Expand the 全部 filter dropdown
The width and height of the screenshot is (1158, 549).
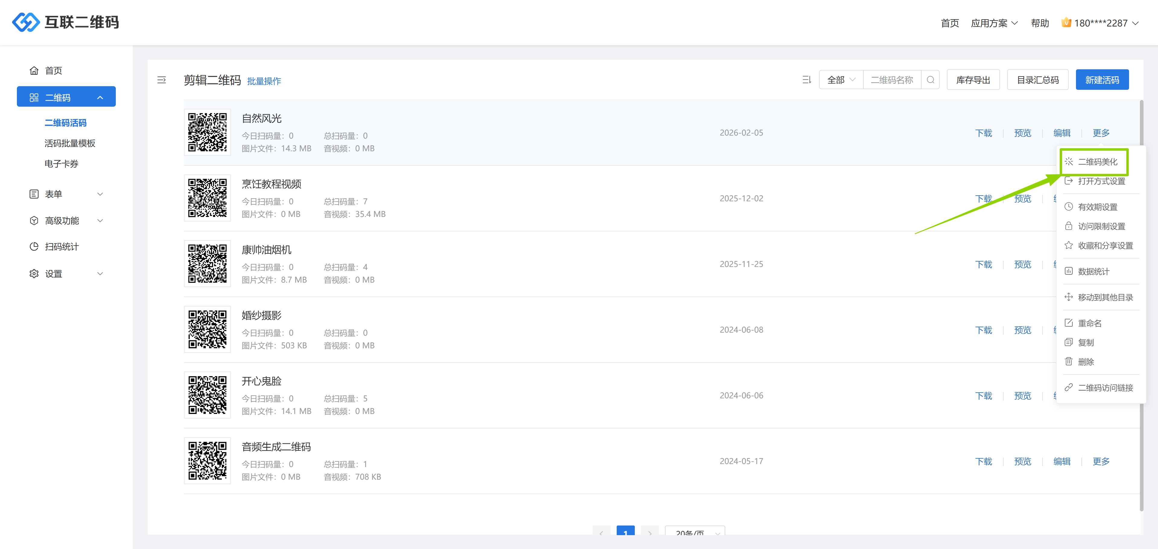tap(841, 80)
